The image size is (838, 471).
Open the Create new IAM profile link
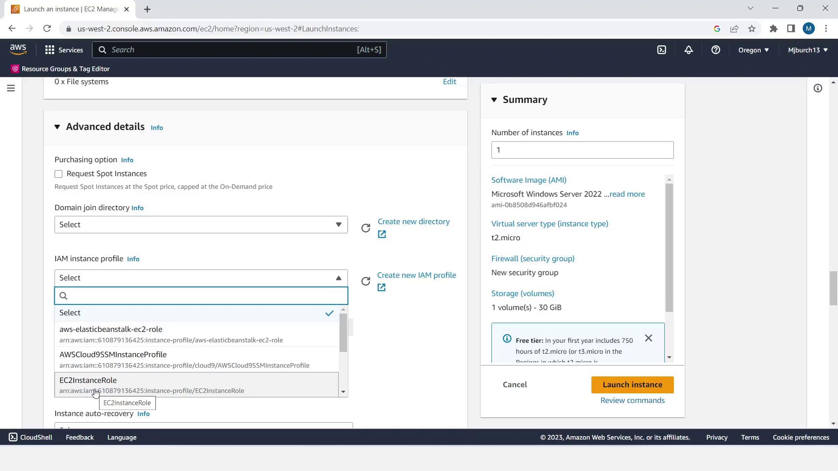pos(416,275)
